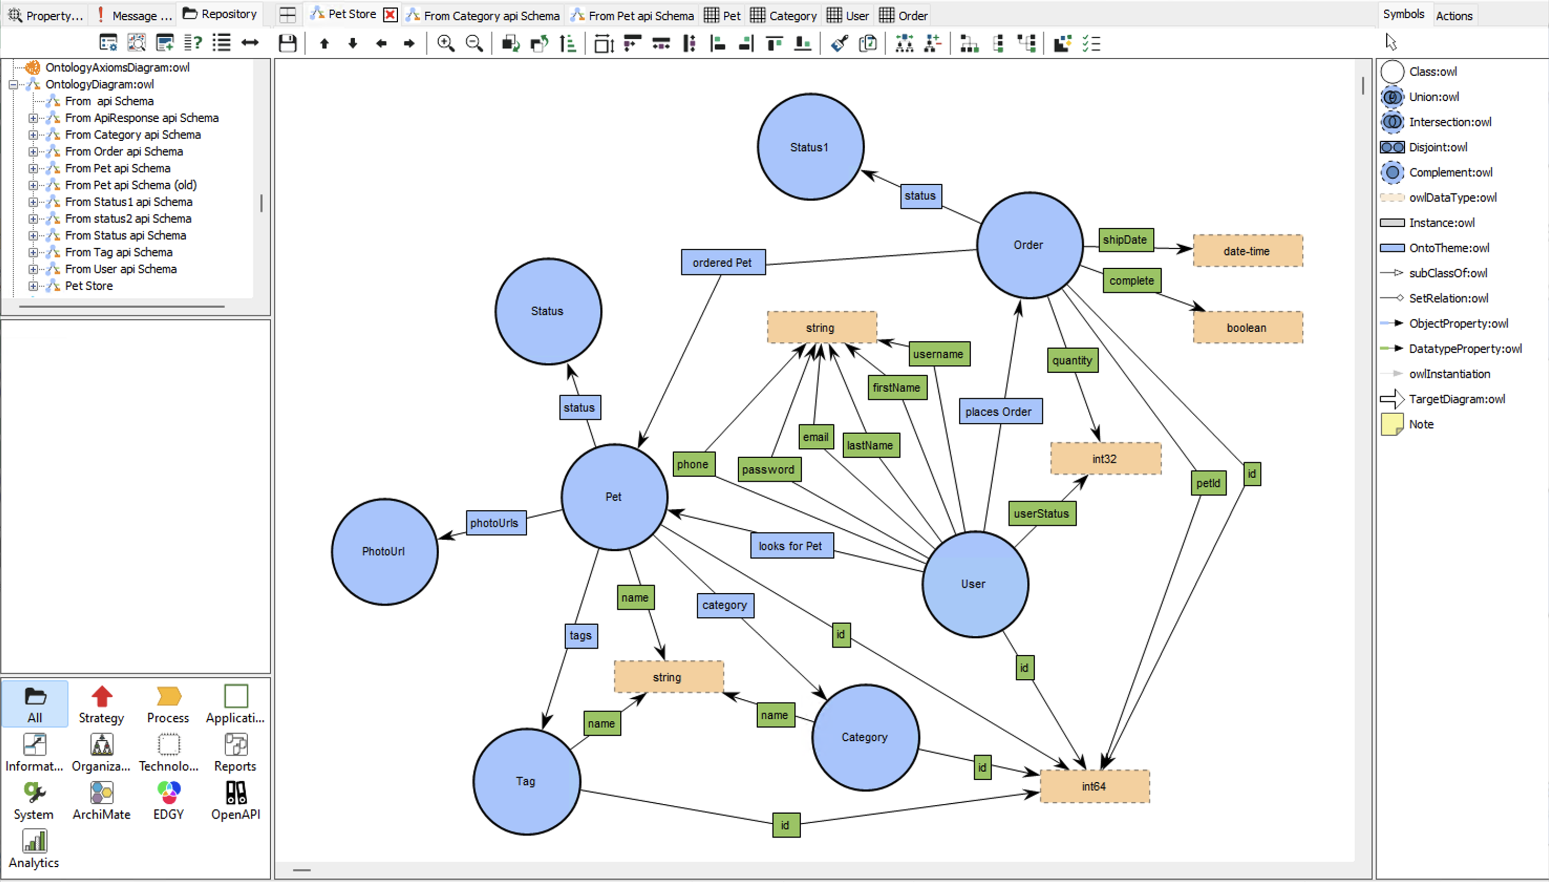Select the ObjectProperty:owl connector
The image size is (1549, 882).
pos(1444,323)
